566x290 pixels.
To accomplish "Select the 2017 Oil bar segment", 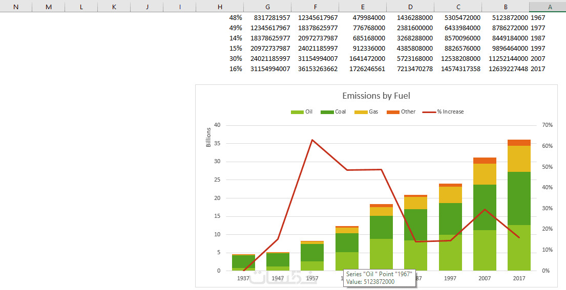I will 519,248.
